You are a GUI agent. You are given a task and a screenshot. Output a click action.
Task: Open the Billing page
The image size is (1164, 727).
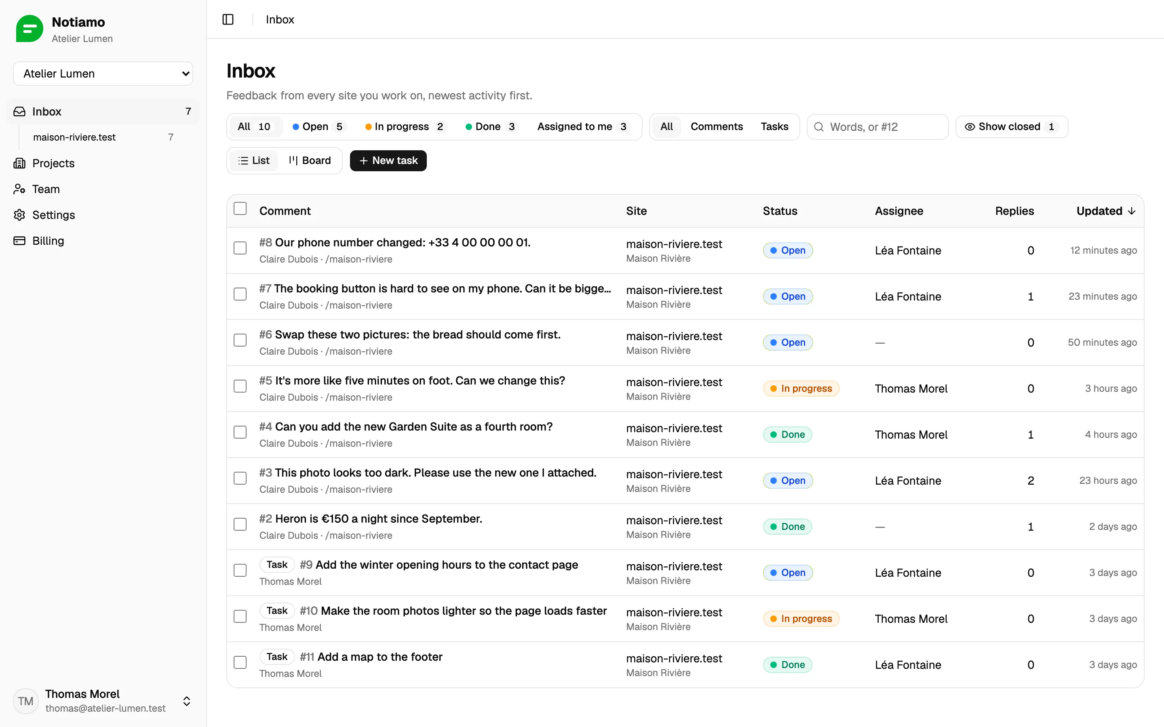(103, 241)
